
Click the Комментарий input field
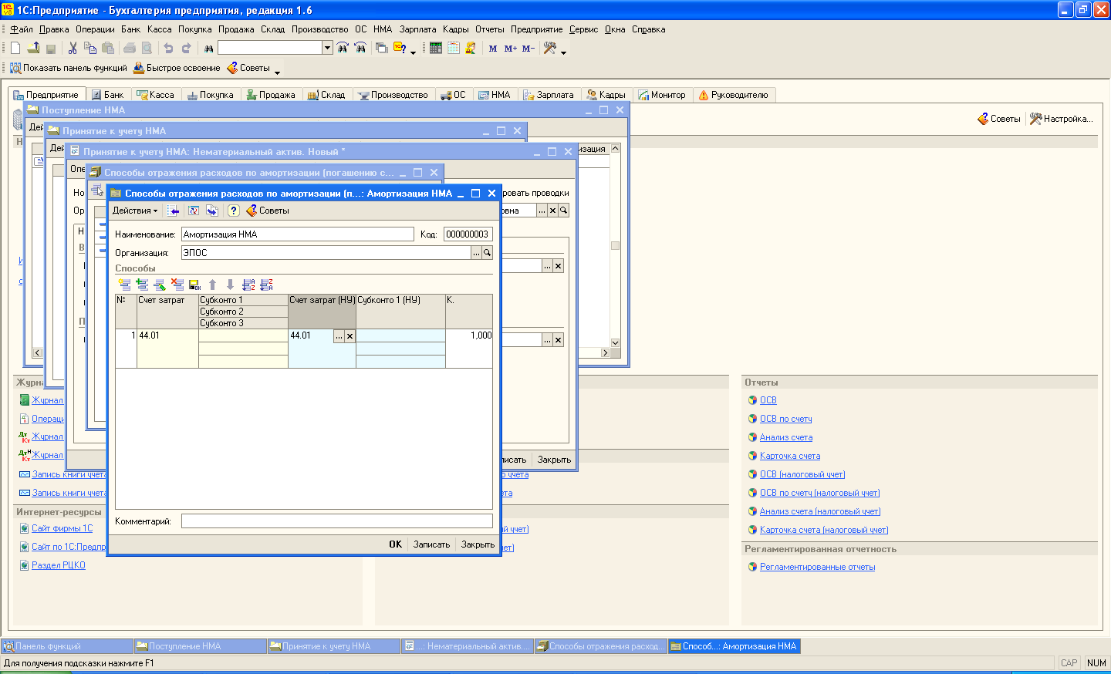336,521
